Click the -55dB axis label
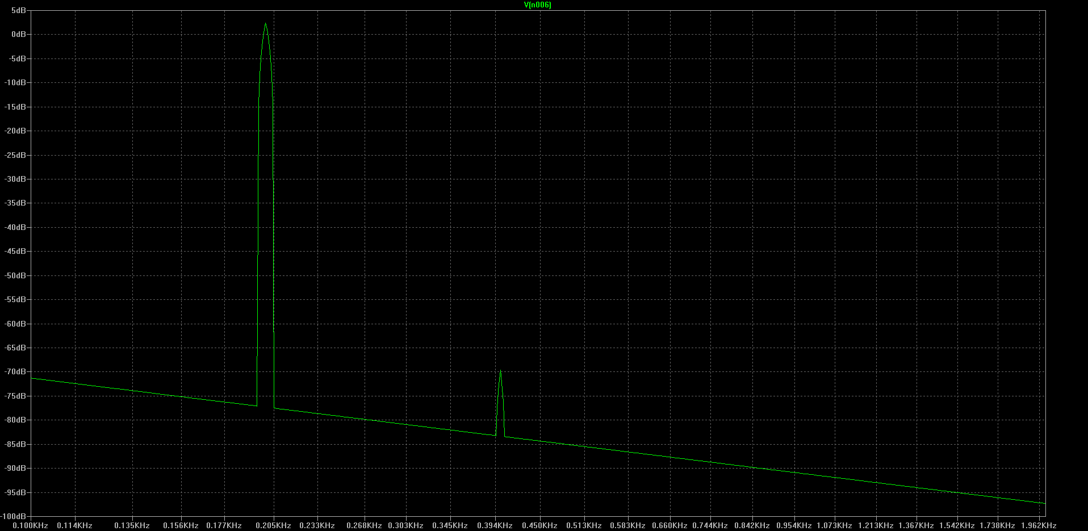1088x531 pixels. [15, 299]
